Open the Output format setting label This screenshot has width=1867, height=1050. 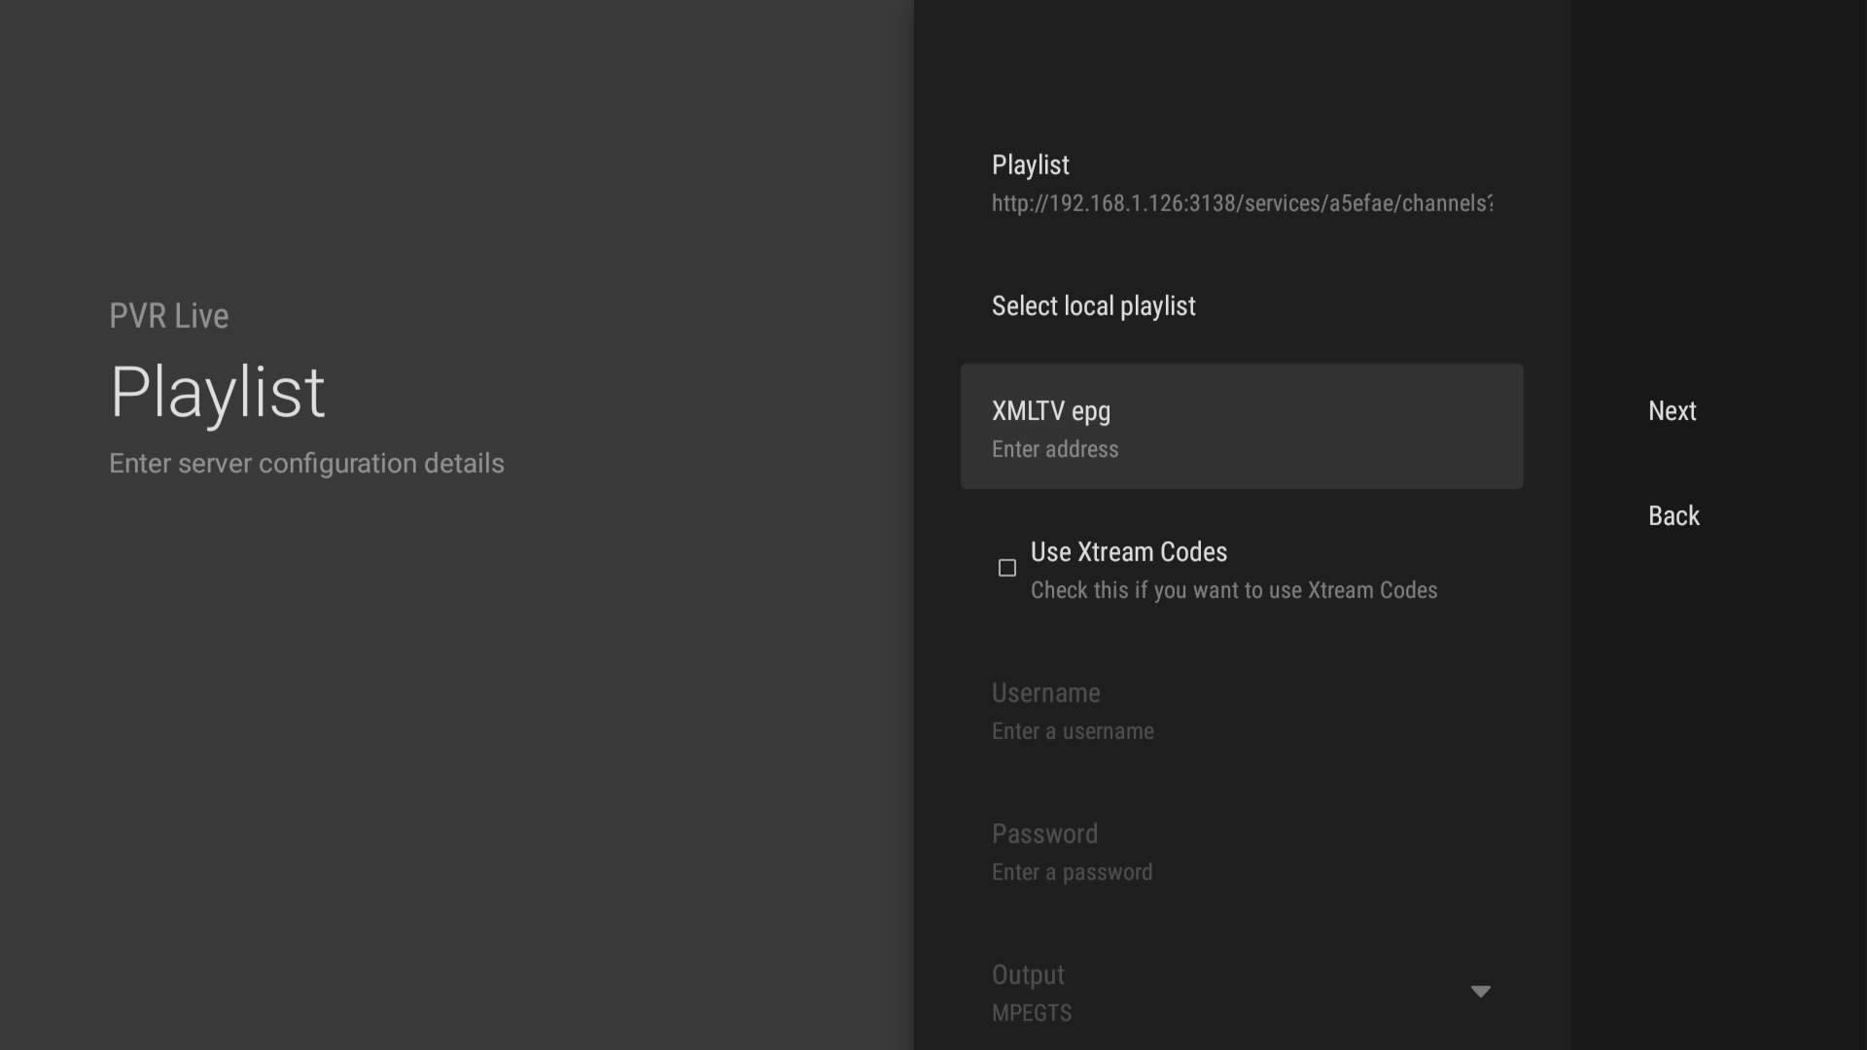pos(1028,975)
